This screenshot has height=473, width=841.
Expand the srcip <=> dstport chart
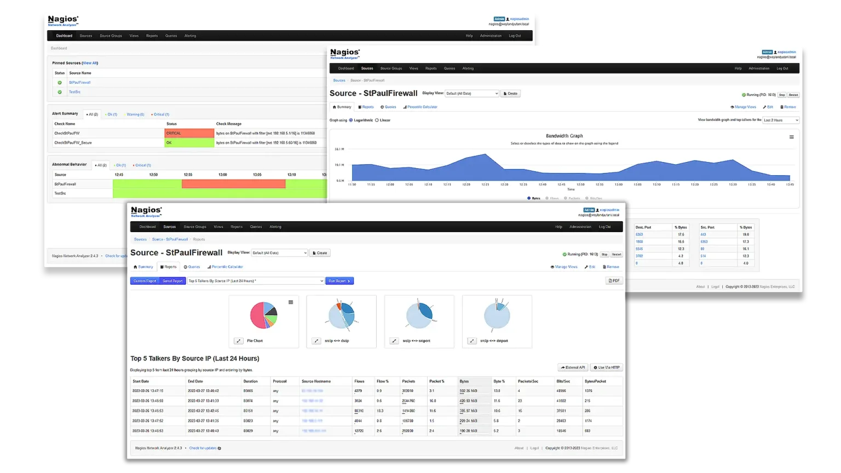point(472,341)
